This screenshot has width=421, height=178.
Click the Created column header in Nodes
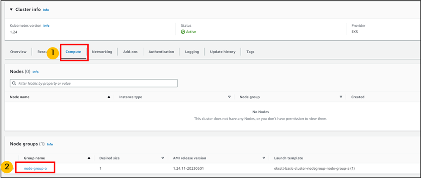[x=358, y=97]
